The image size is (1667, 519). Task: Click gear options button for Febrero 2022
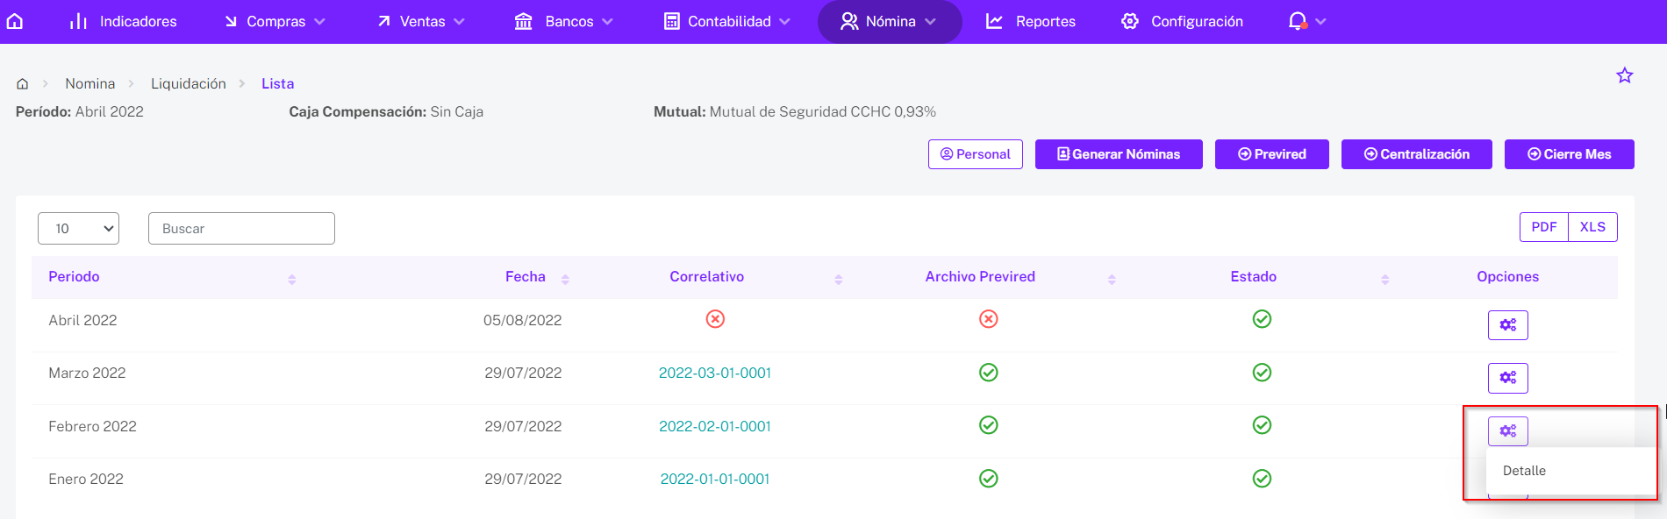(x=1507, y=431)
